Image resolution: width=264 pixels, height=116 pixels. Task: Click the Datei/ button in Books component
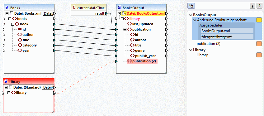point(48,13)
